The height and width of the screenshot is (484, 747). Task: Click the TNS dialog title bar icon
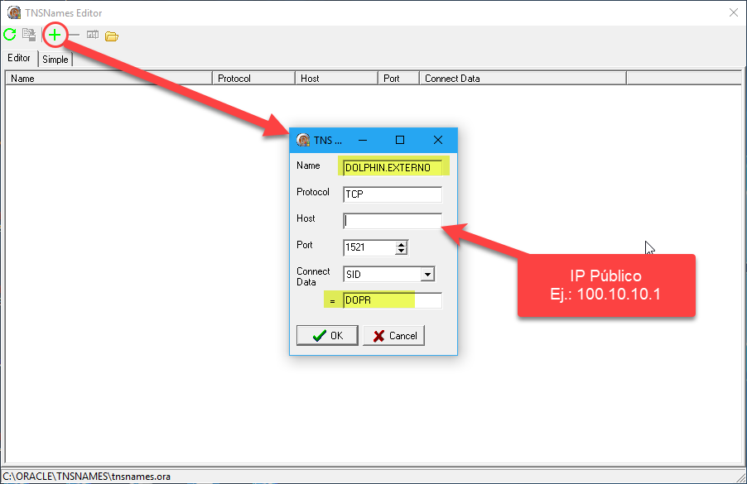(303, 140)
